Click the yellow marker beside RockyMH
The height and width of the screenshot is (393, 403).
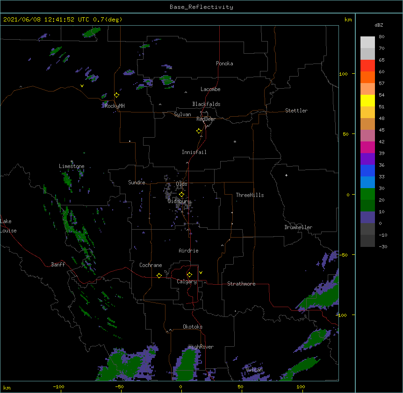117,95
